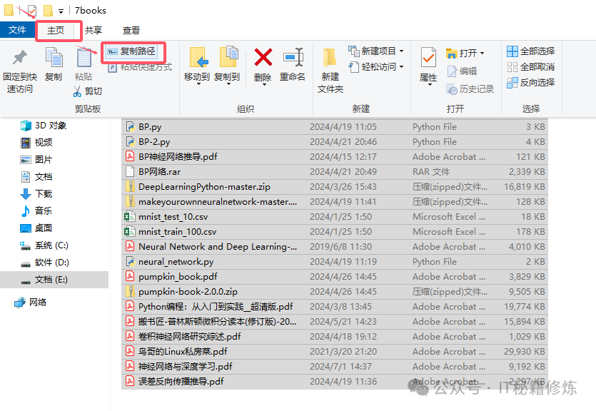Image resolution: width=596 pixels, height=411 pixels.
Task: Expand the Easy Access dropdown
Action: pos(377,67)
